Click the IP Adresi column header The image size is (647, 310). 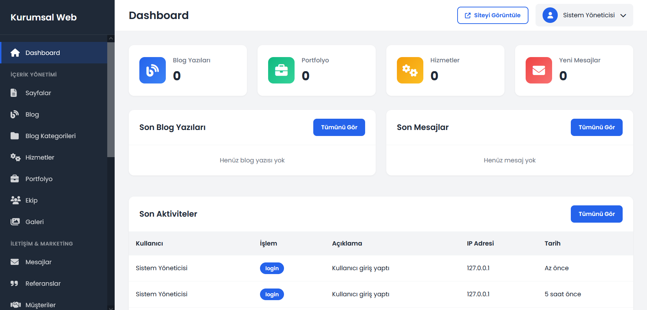(480, 243)
